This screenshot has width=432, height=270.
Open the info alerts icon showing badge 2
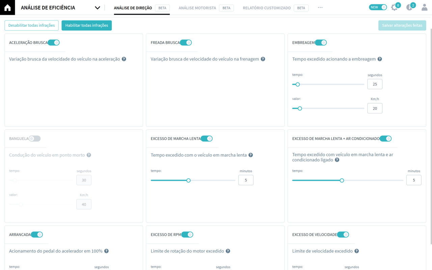pyautogui.click(x=409, y=7)
